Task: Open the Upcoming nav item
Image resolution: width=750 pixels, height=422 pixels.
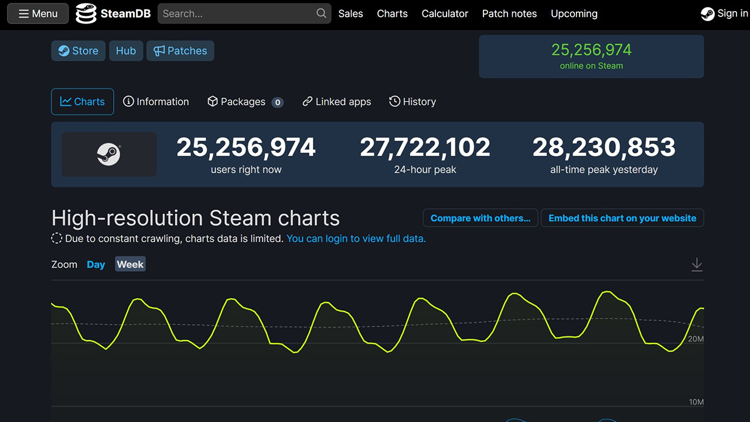Action: click(574, 13)
